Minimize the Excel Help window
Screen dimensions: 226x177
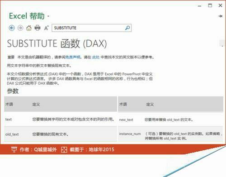tap(200, 6)
